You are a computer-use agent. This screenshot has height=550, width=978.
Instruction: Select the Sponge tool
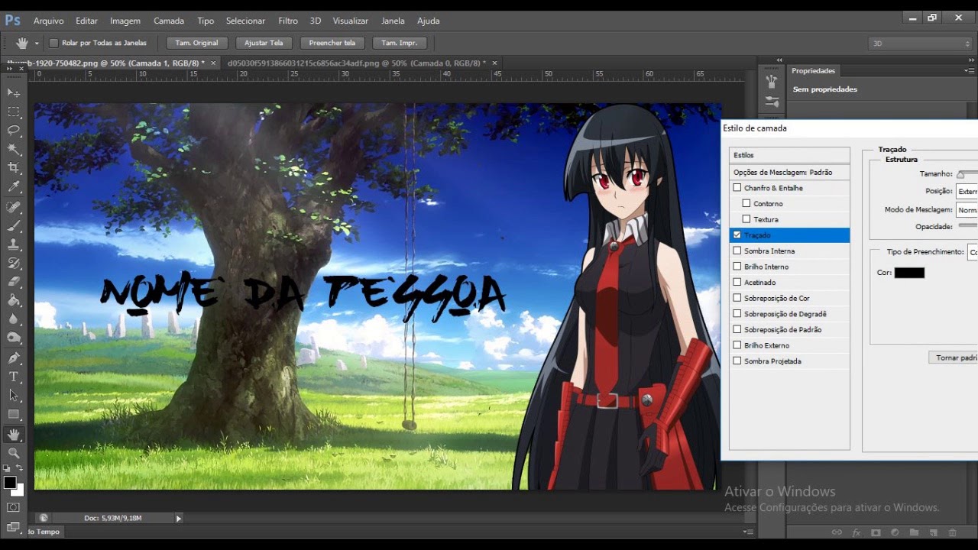[14, 338]
